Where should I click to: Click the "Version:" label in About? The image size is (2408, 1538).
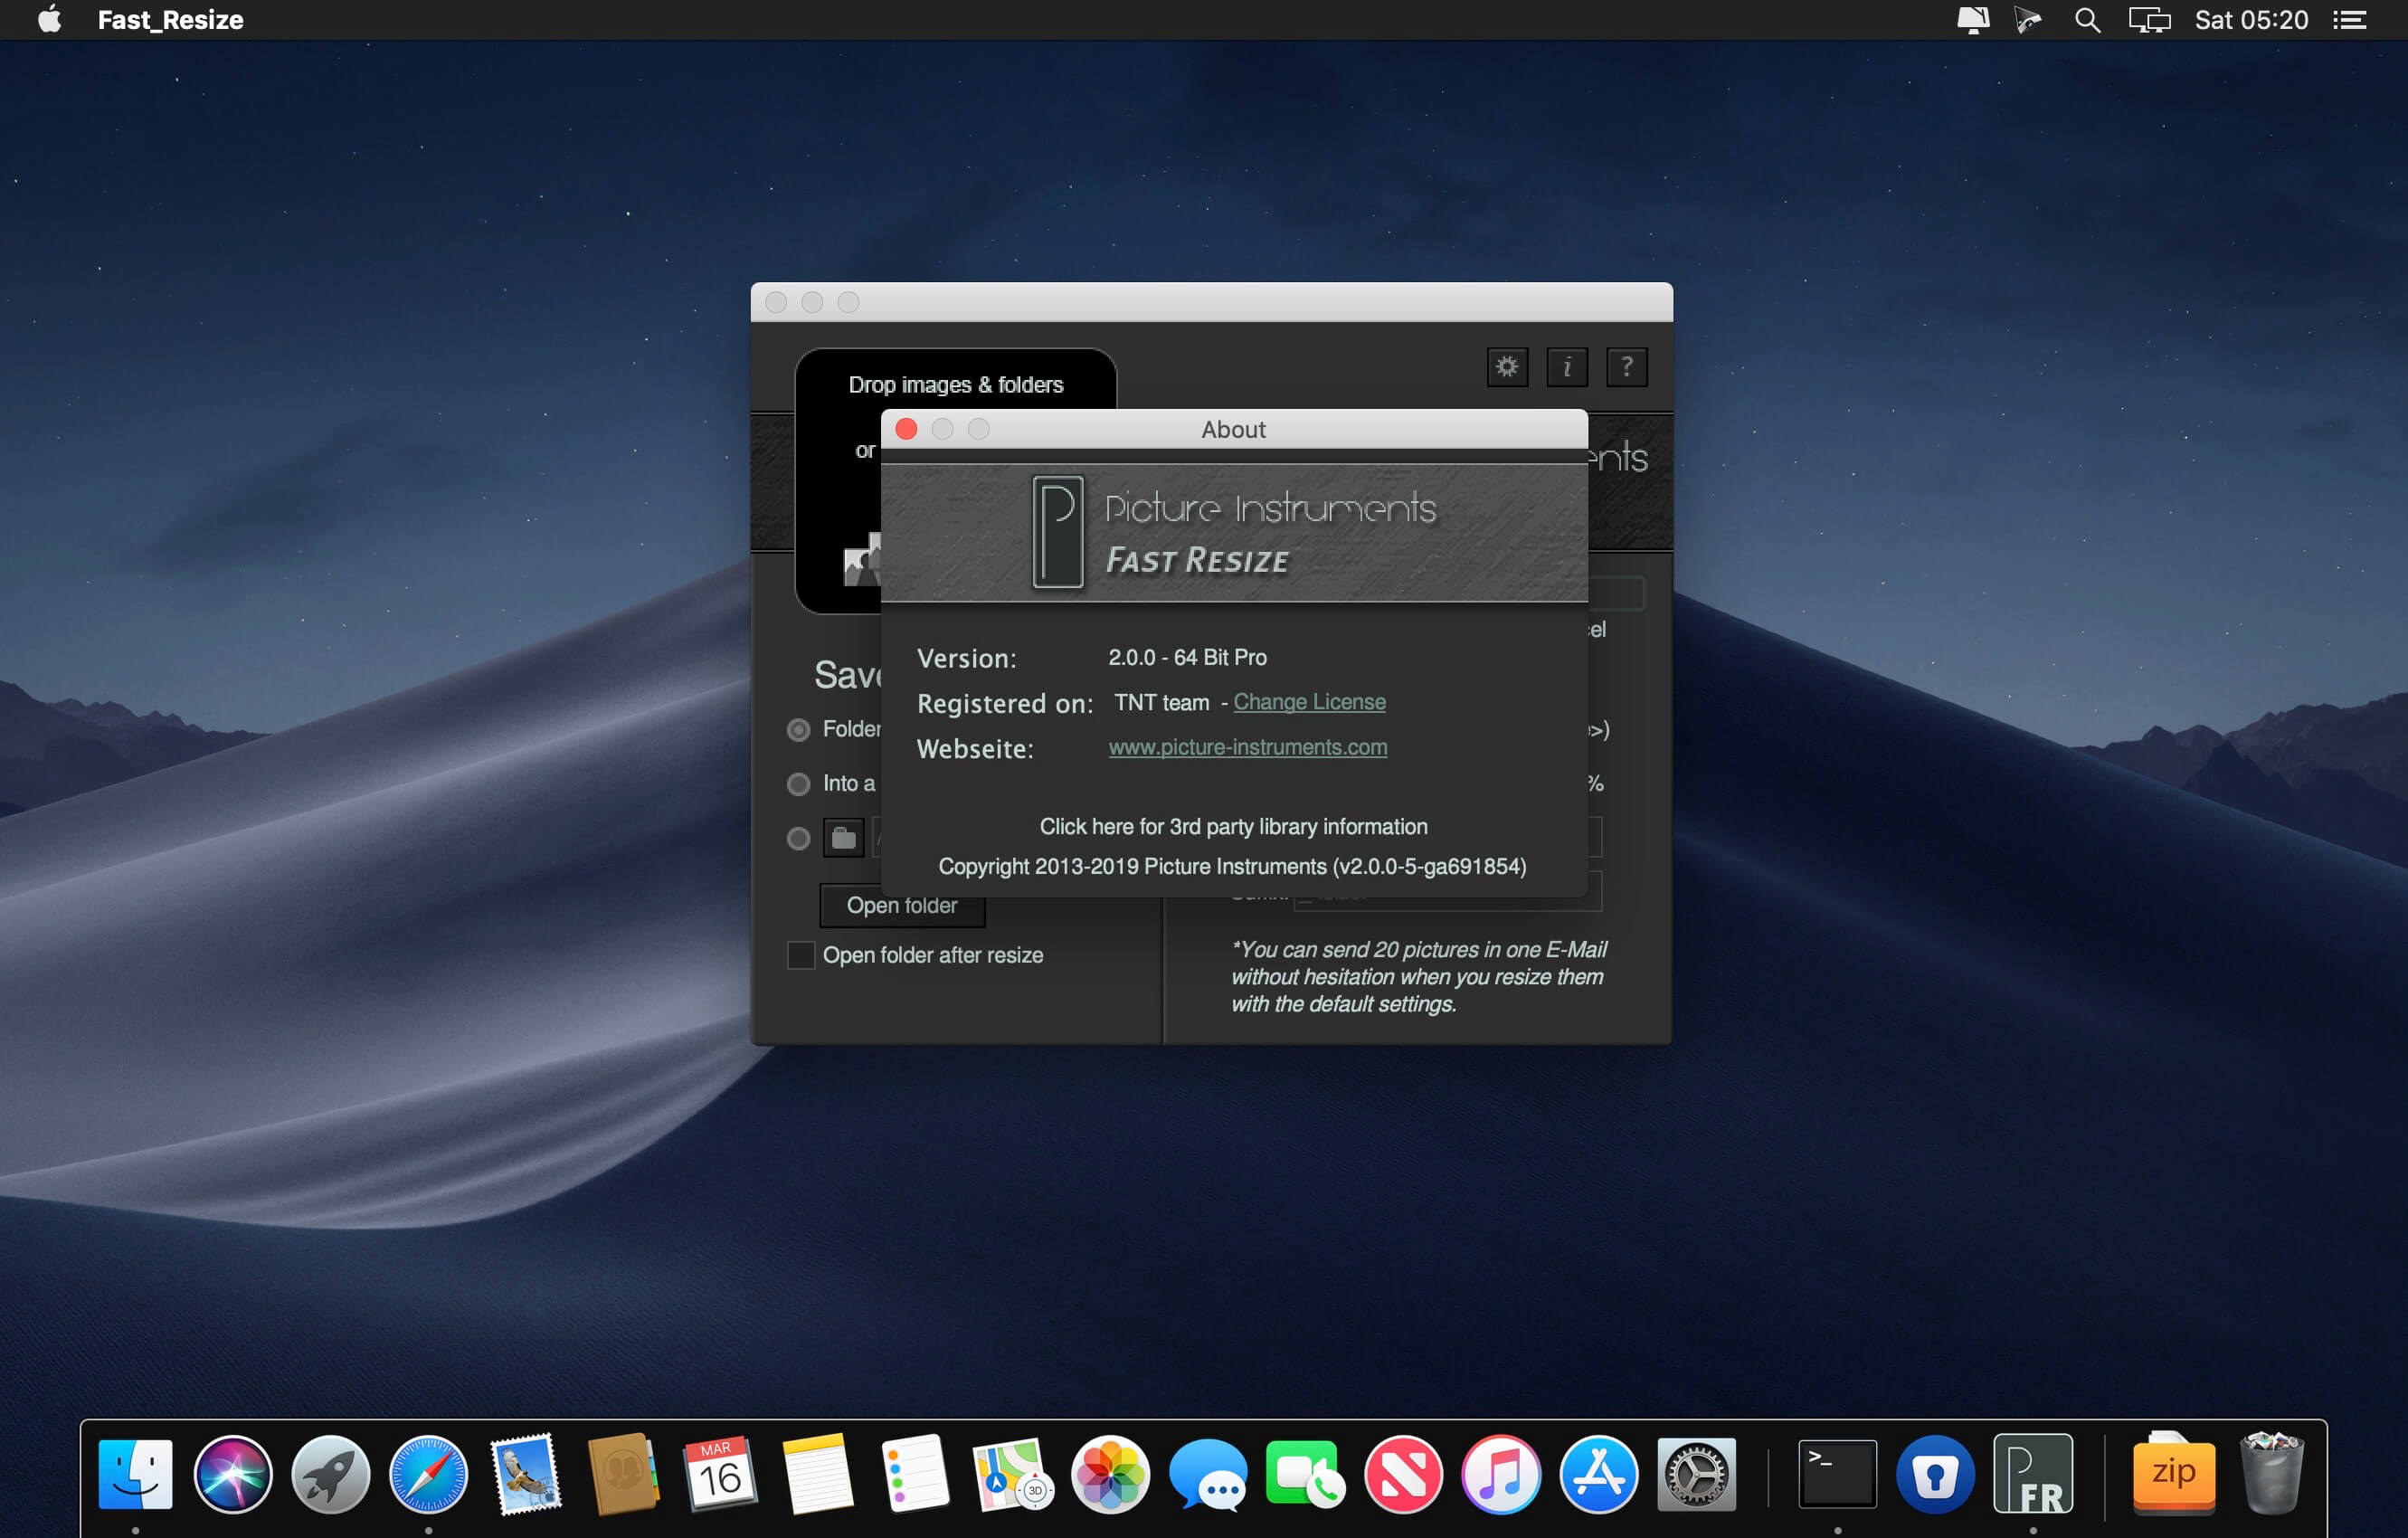tap(966, 659)
